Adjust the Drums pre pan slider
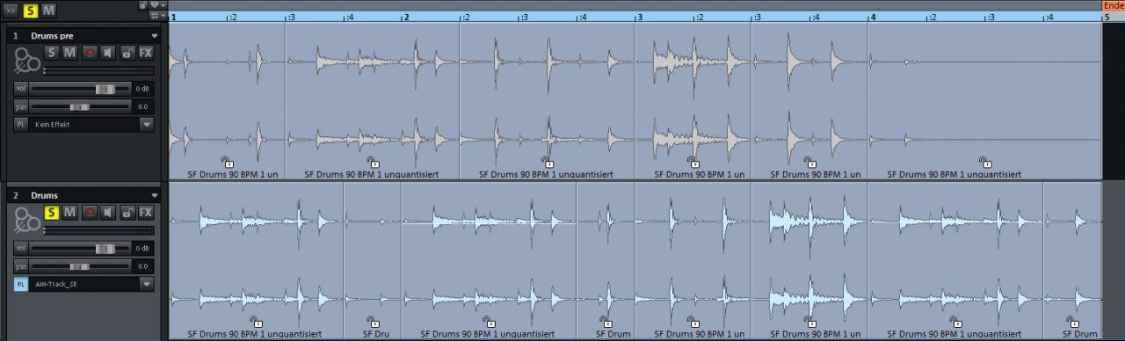The image size is (1125, 341). pyautogui.click(x=80, y=106)
